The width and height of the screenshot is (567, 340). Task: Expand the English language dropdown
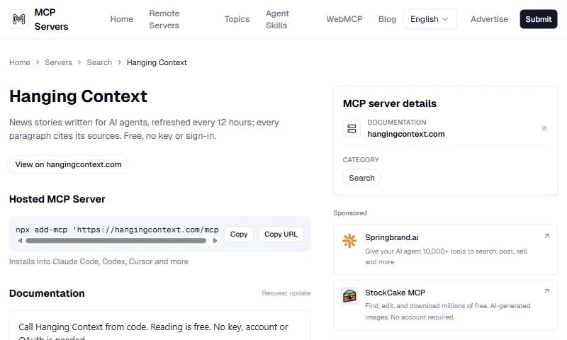(430, 19)
